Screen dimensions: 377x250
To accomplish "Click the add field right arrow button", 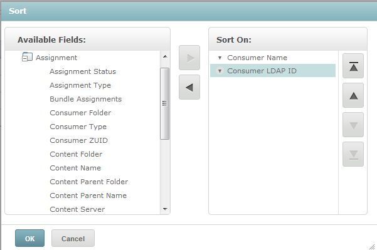I will [x=189, y=58].
